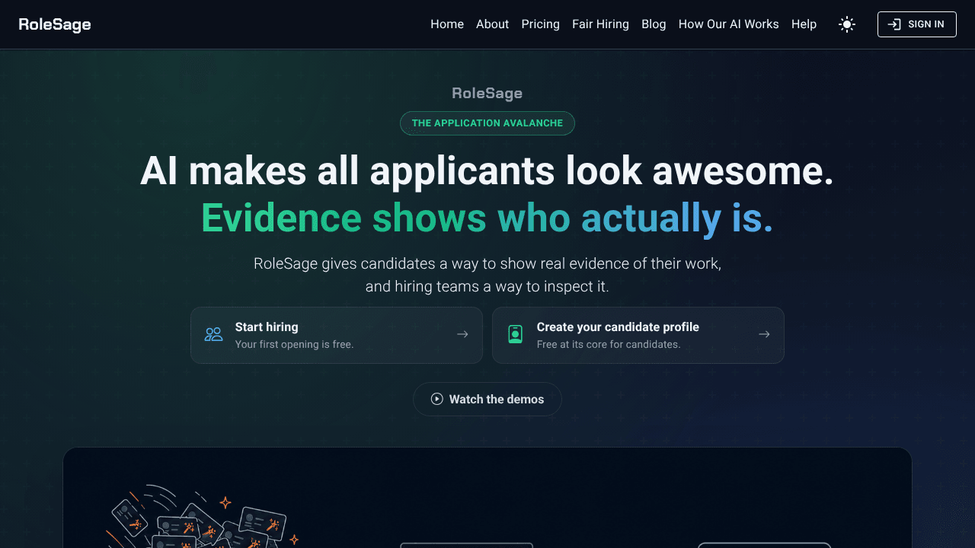Click the gray RoleSage hero title
The image size is (975, 548).
point(487,94)
